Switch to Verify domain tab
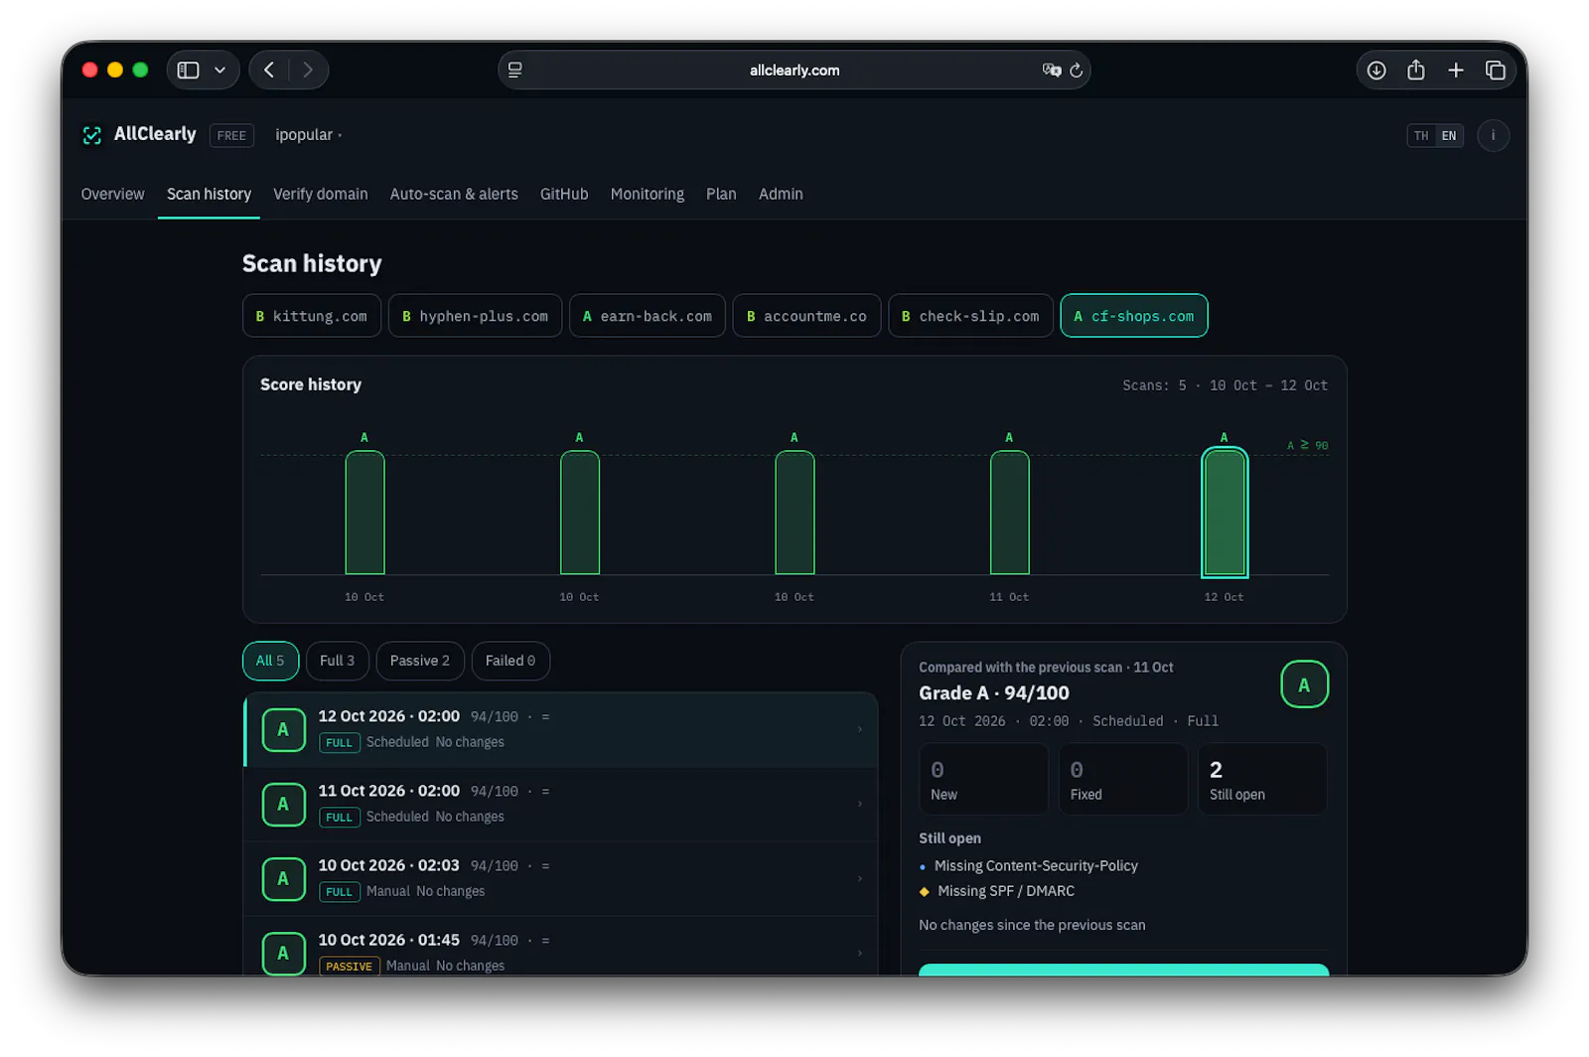The height and width of the screenshot is (1057, 1589). 321,194
